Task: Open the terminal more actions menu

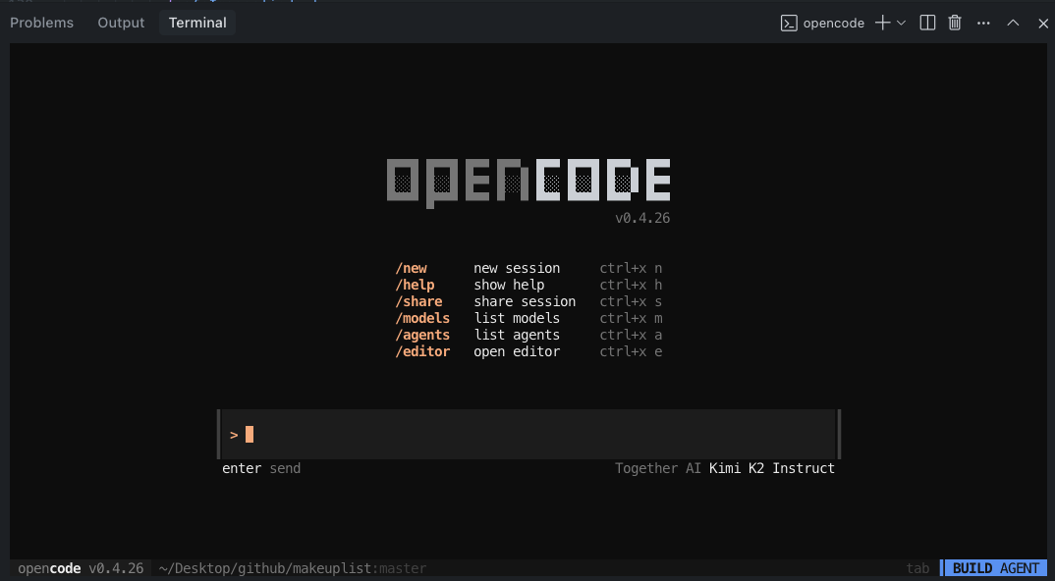Action: (x=983, y=23)
